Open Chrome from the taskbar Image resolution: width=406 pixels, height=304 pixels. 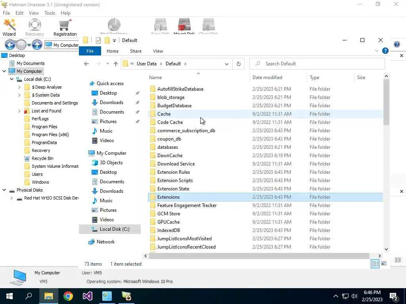pyautogui.click(x=68, y=296)
